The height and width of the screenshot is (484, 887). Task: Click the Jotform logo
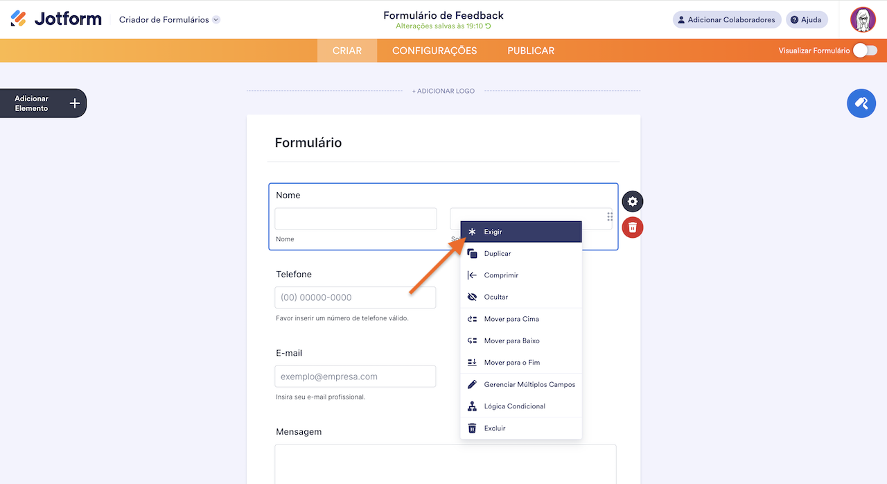[56, 19]
